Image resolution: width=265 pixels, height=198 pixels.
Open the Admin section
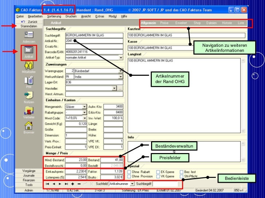29,190
